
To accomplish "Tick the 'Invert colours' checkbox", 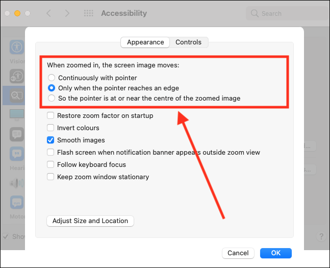I will tap(50, 128).
